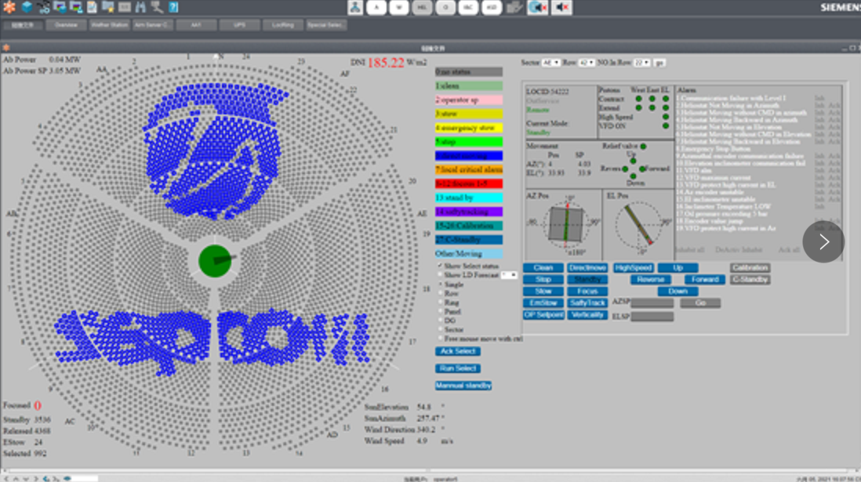The height and width of the screenshot is (482, 861).
Task: Toggle the Show Select status checkbox
Action: click(x=440, y=266)
